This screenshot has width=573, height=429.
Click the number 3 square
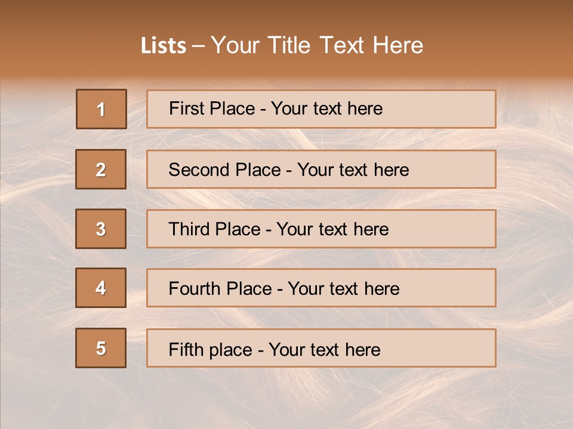[x=101, y=229]
